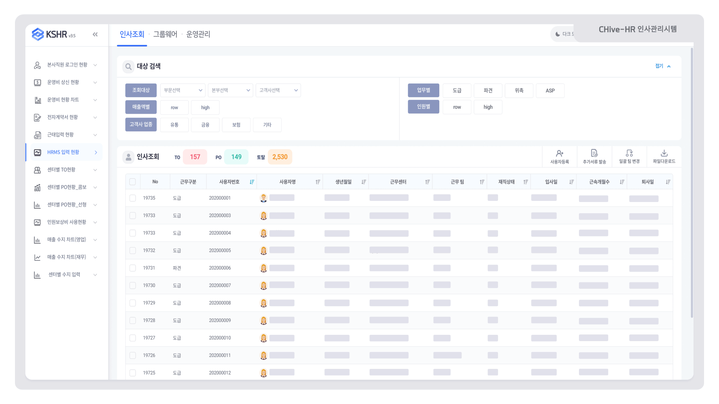
Task: Switch to the 그룹웨어 tab
Action: pos(166,34)
